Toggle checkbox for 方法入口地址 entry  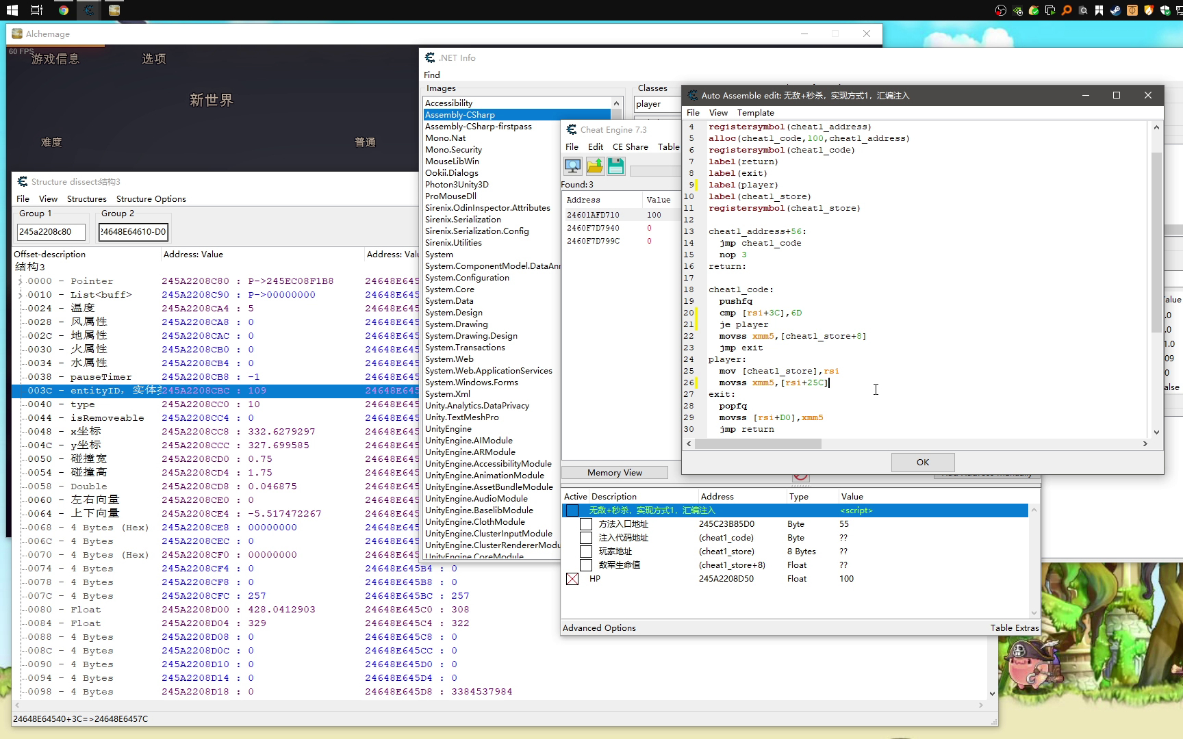586,524
